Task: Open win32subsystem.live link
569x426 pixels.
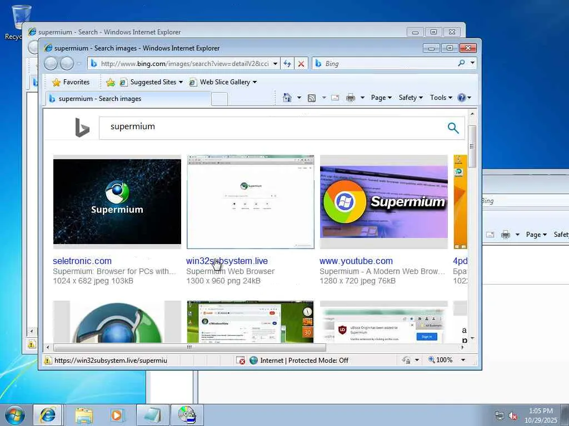Action: (x=227, y=261)
